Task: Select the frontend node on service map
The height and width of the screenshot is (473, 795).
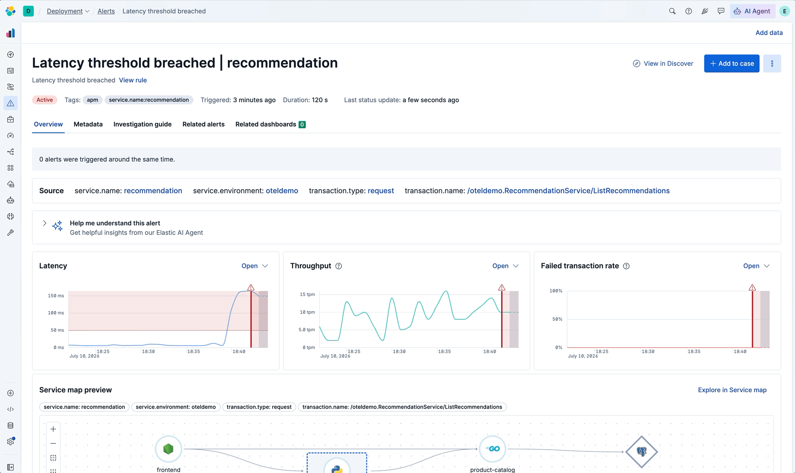Action: coord(168,449)
